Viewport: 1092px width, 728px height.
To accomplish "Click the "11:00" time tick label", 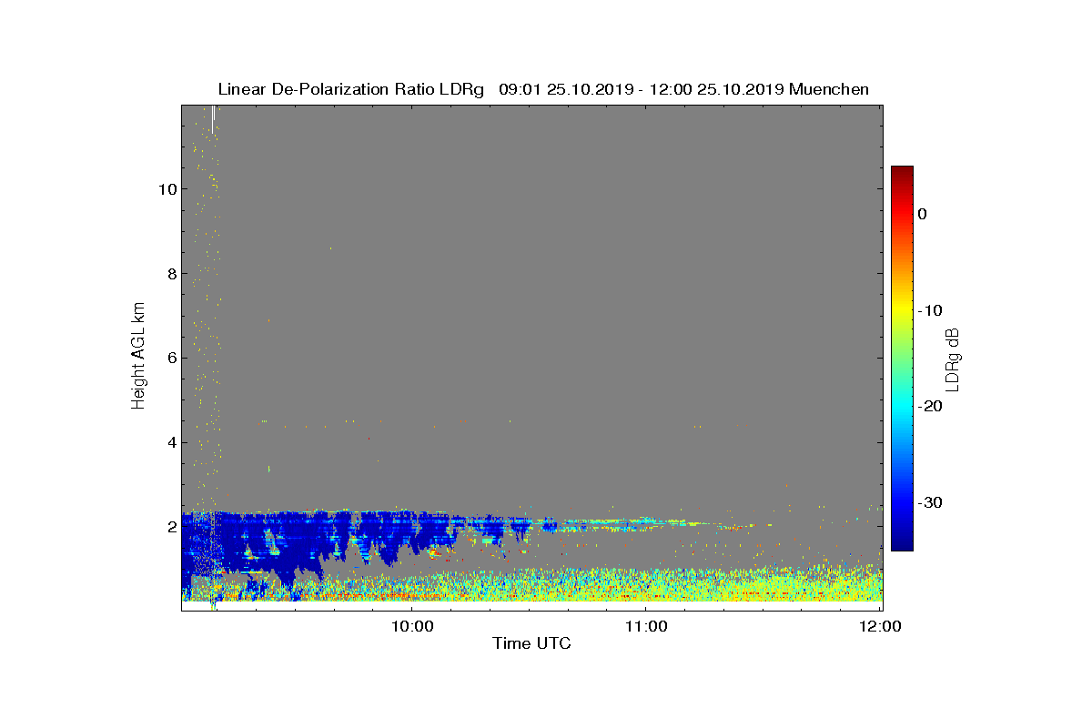I will [645, 626].
